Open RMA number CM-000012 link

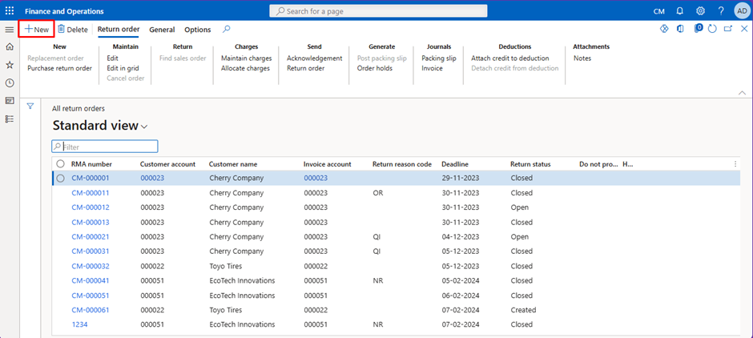coord(91,207)
